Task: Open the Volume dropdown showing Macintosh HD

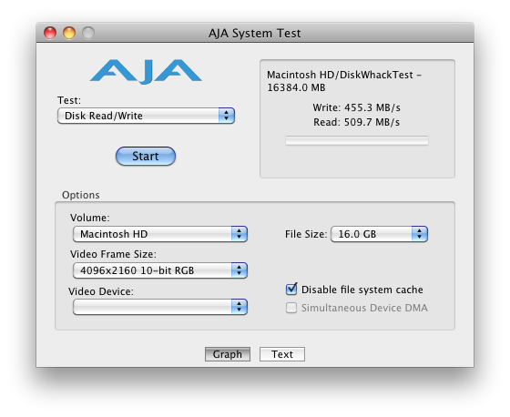Action: (160, 234)
